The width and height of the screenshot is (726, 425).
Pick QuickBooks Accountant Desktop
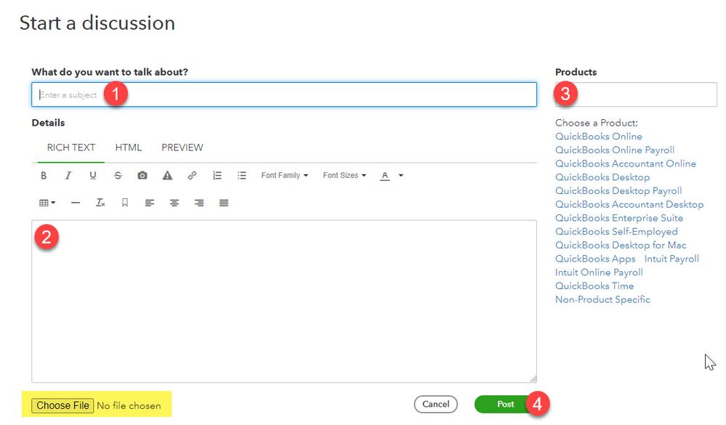click(629, 204)
